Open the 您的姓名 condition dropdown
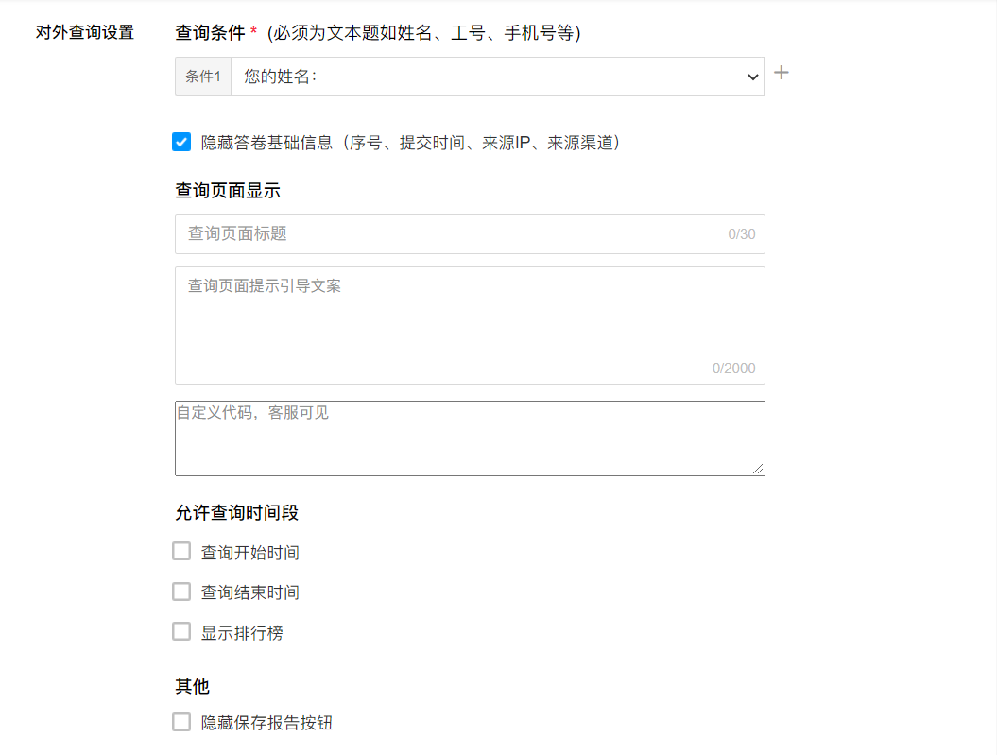997x755 pixels. click(497, 77)
